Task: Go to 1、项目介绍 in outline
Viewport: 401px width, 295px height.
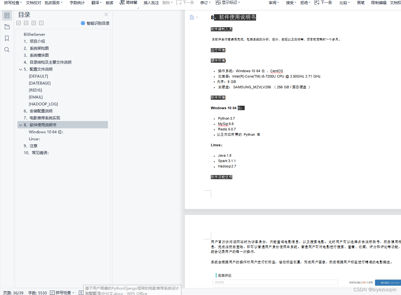Action: click(x=34, y=41)
